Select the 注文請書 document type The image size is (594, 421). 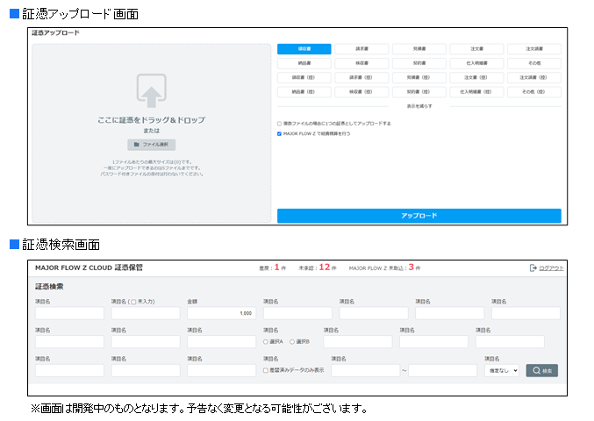[534, 49]
